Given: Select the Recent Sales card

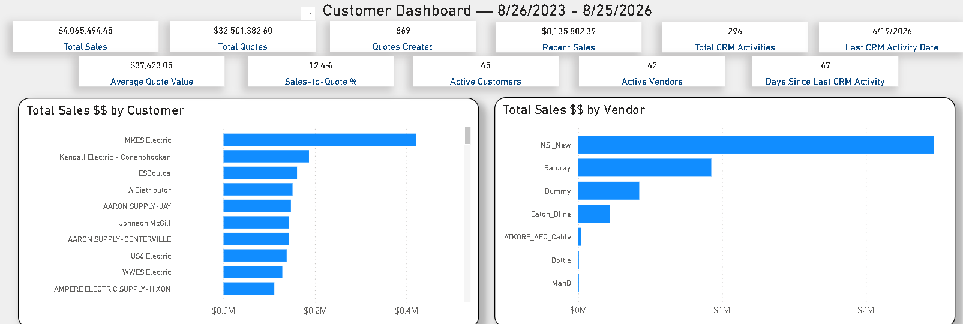Looking at the screenshot, I should tap(568, 37).
